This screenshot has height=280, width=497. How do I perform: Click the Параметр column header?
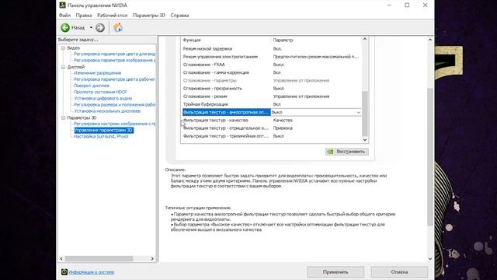click(x=283, y=40)
